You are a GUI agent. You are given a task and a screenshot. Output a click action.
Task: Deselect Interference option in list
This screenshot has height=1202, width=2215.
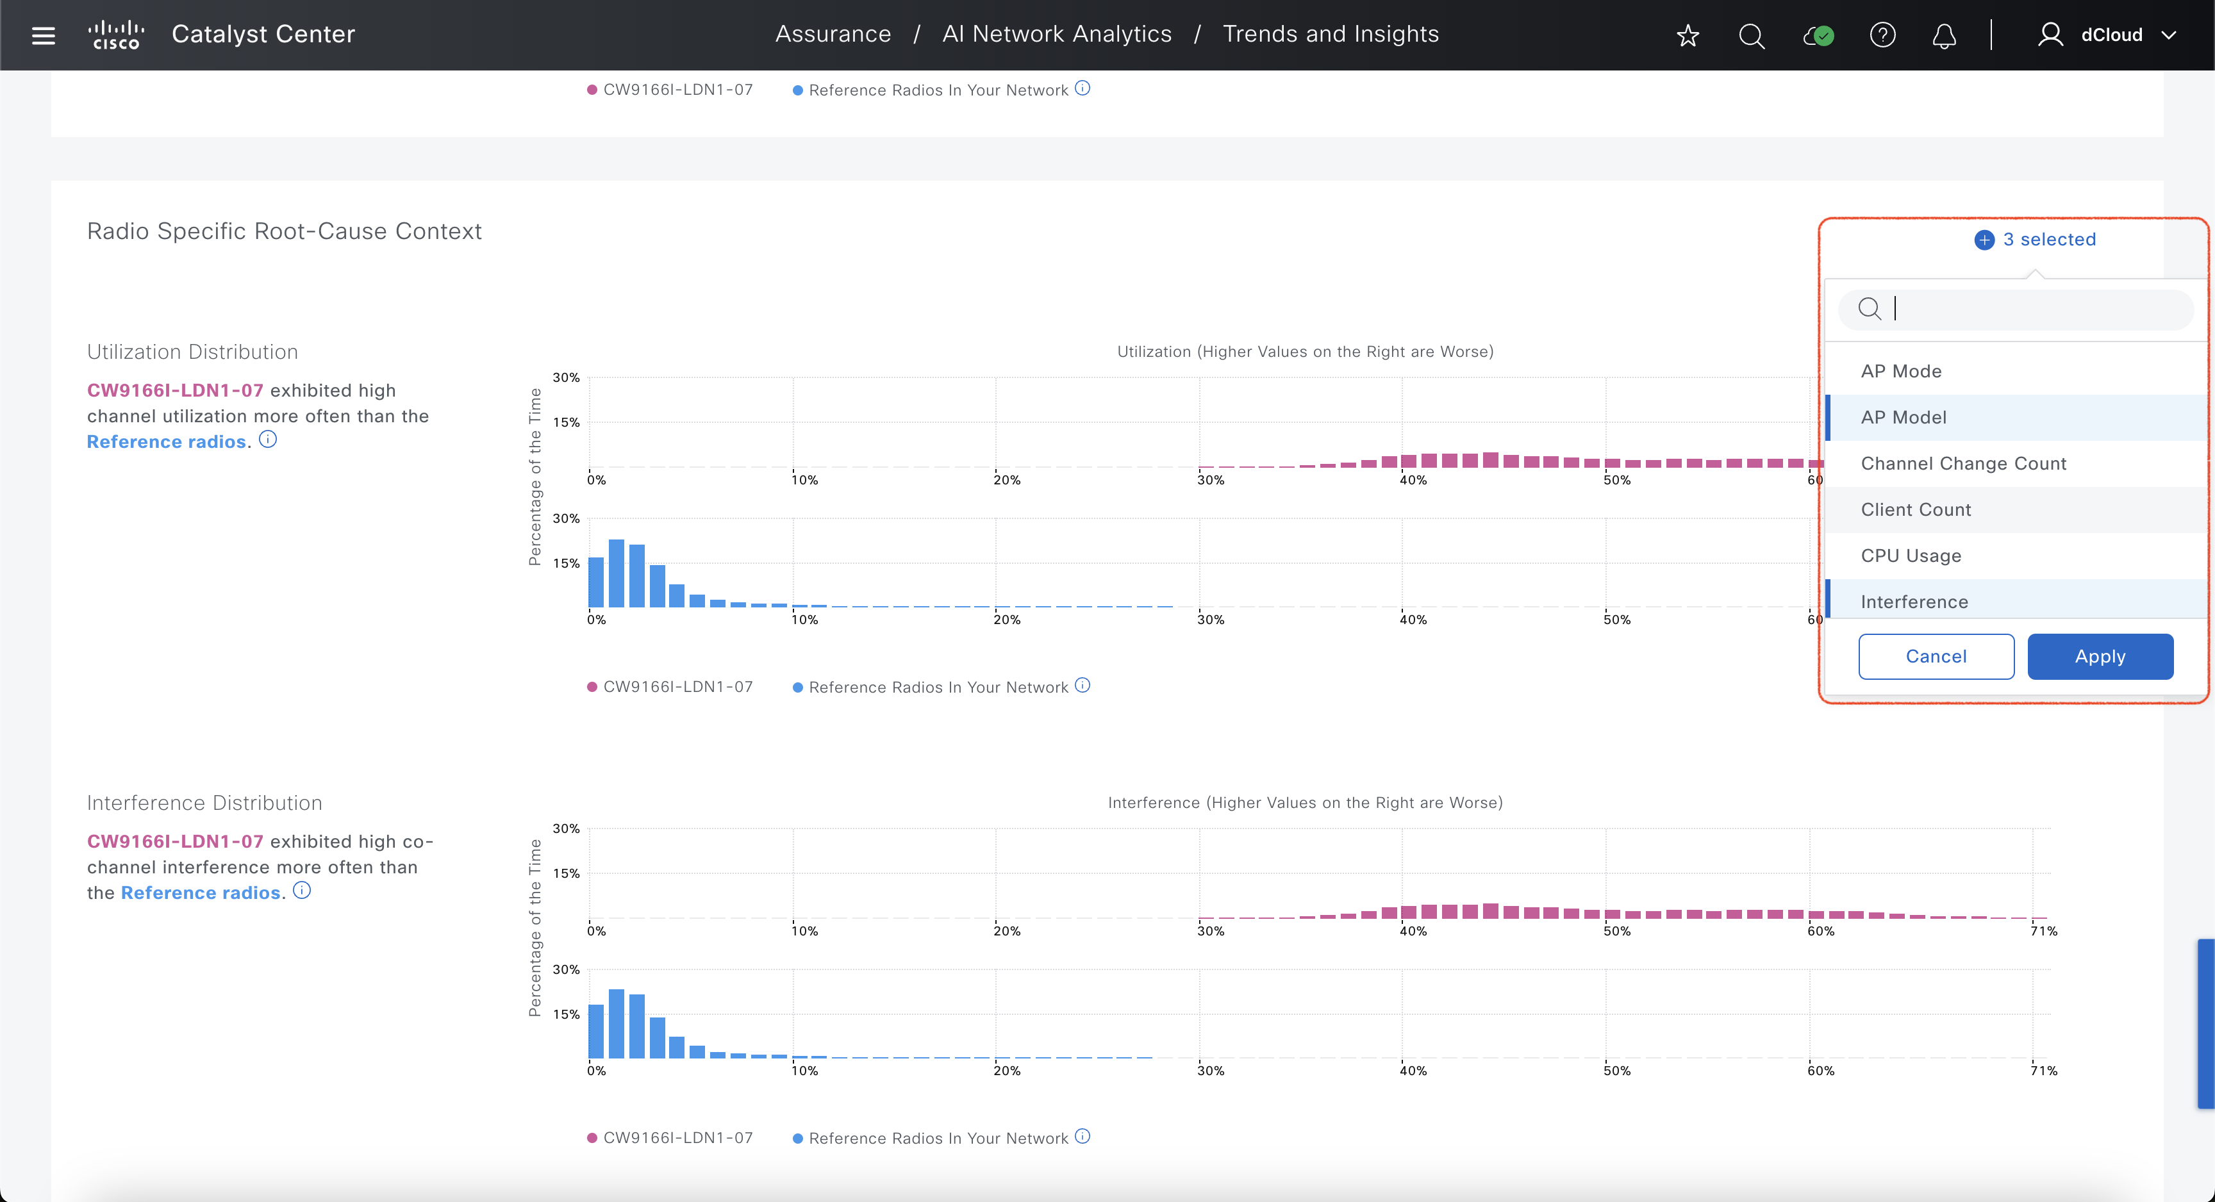(x=2016, y=599)
